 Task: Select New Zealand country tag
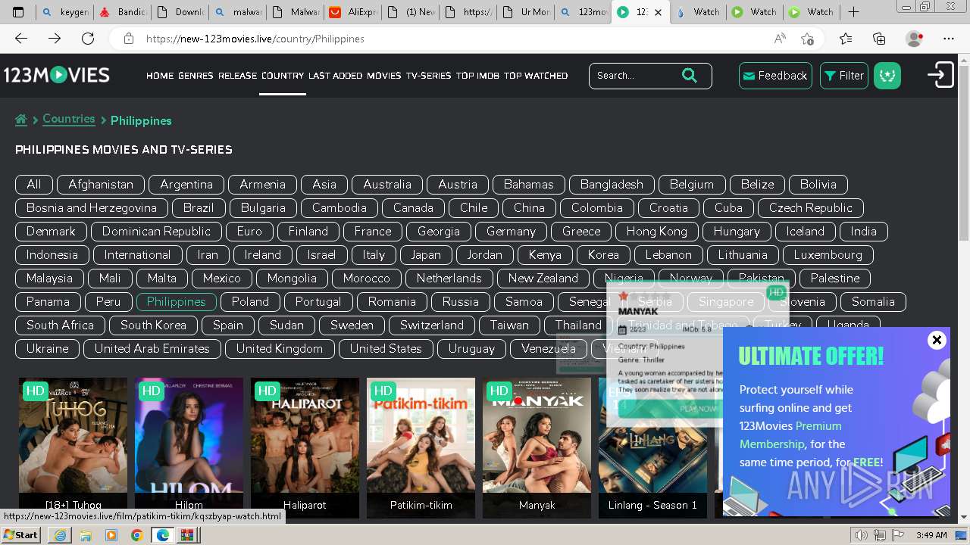(543, 279)
